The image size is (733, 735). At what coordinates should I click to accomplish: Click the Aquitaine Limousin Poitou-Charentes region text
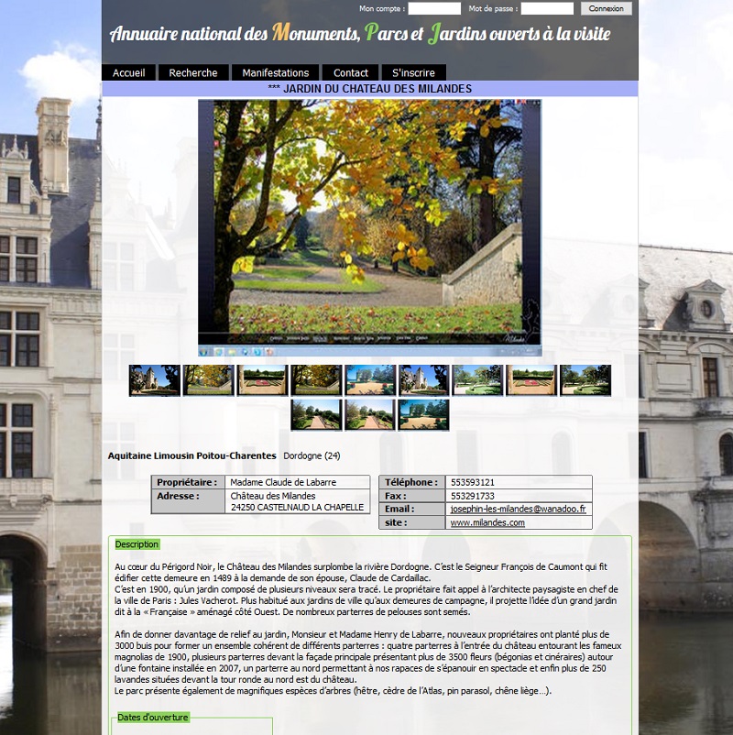(192, 455)
